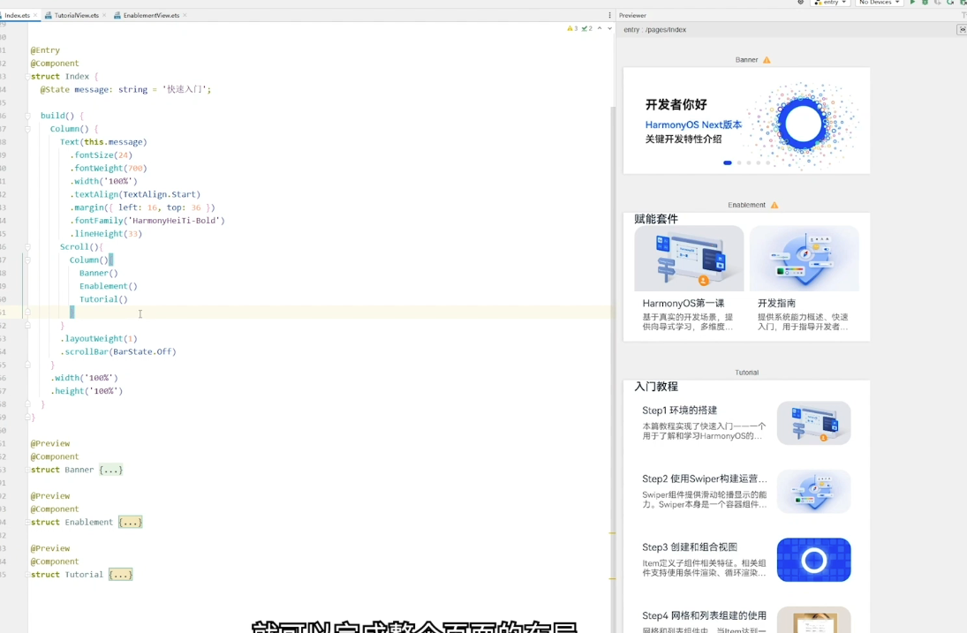967x633 pixels.
Task: Click the 入门教程 section heading in preview
Action: (656, 387)
